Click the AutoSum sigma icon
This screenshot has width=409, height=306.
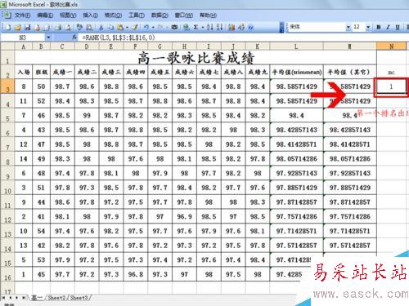196,27
